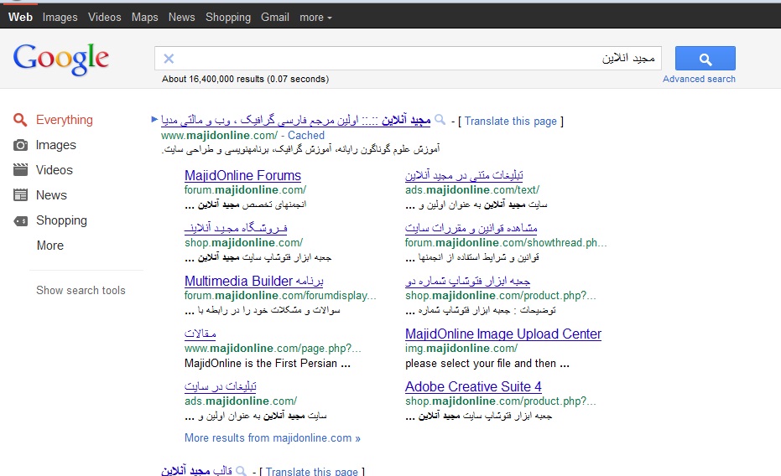Open MajidOnline Image Upload Center link
Image resolution: width=781 pixels, height=476 pixels.
click(x=503, y=334)
